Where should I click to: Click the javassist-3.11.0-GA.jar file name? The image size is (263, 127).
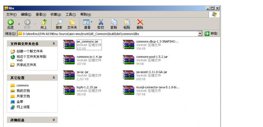[x=152, y=72]
